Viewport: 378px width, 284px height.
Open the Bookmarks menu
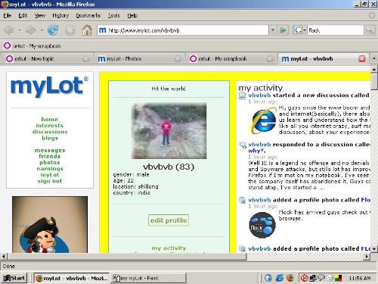[88, 16]
